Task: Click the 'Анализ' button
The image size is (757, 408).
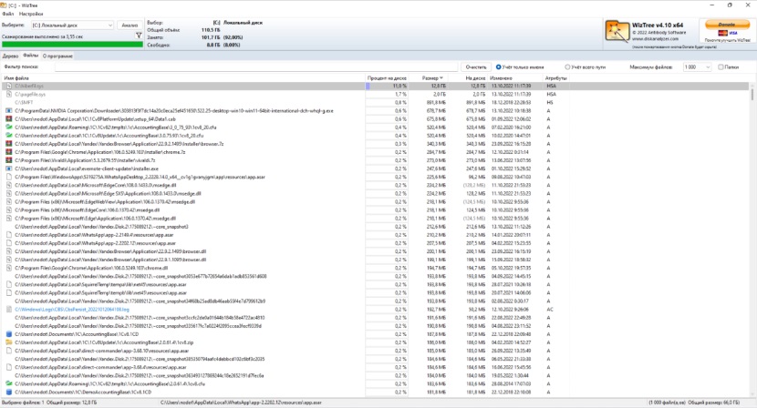Action: click(x=130, y=25)
